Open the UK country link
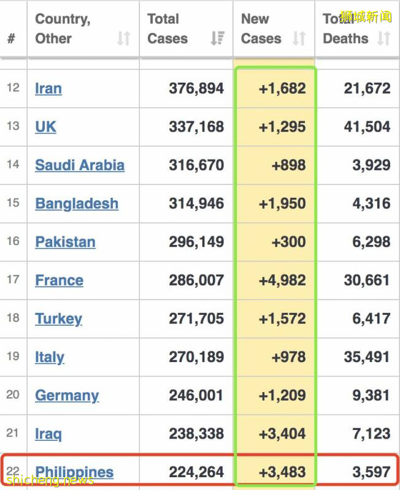This screenshot has width=400, height=490. [45, 127]
